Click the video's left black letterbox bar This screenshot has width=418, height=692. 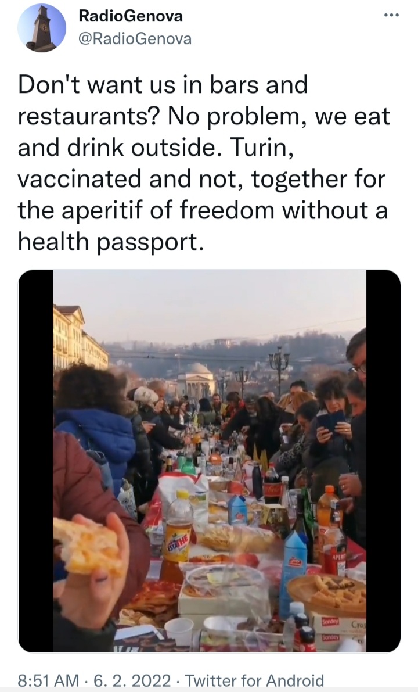36,459
